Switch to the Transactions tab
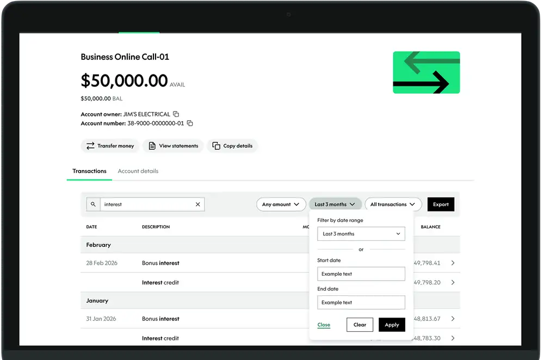Screen dimensions: 544x360 tap(90, 171)
